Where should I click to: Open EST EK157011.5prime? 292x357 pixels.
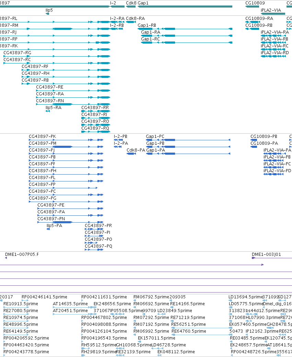[156, 338]
